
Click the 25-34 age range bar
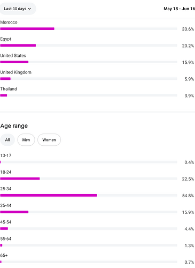(89, 195)
